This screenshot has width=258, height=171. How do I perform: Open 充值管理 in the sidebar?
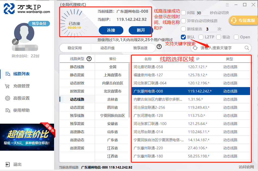click(21, 86)
